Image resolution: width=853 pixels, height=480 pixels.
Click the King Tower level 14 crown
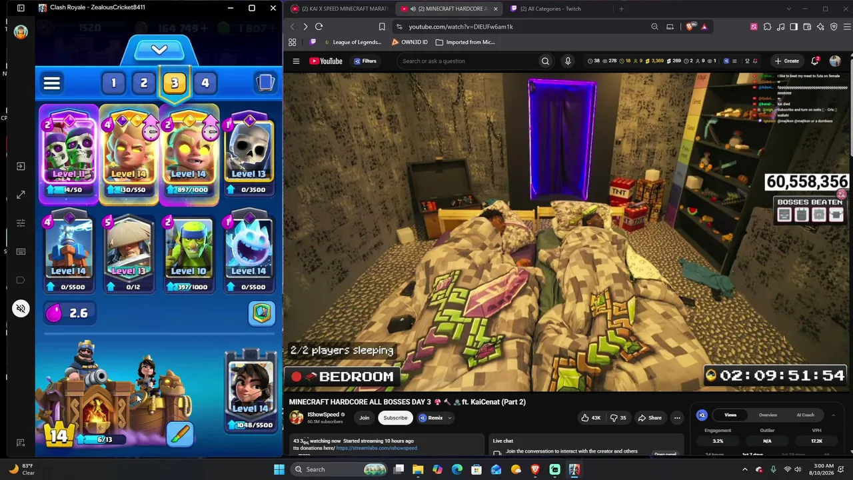point(59,435)
